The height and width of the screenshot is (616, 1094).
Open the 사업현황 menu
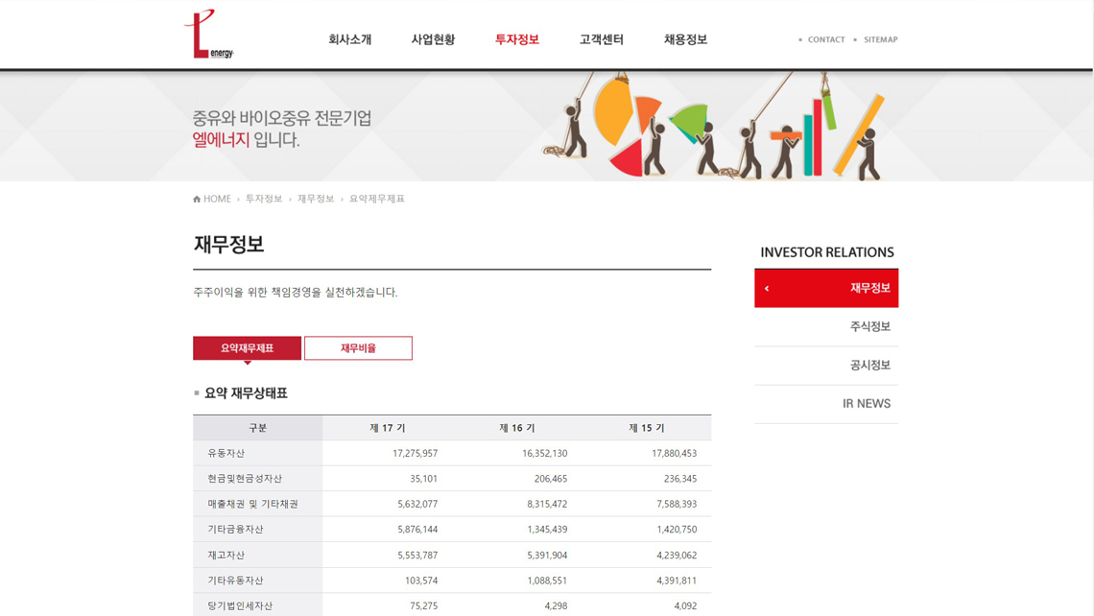click(433, 40)
